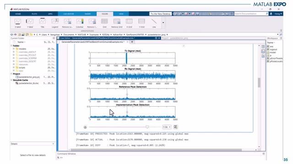Pause the figure animation playback
293x164 pixels.
click(x=85, y=127)
